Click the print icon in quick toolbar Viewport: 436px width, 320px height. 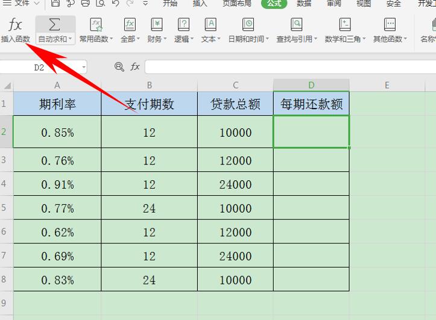point(86,3)
